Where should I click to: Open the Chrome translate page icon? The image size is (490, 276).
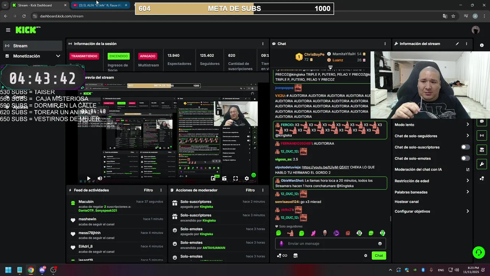445,16
